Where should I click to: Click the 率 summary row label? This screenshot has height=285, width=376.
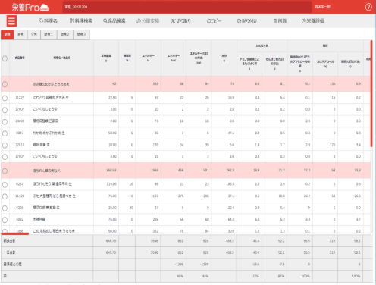(5, 276)
